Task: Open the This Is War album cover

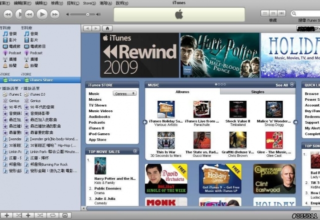Action: pos(166,140)
